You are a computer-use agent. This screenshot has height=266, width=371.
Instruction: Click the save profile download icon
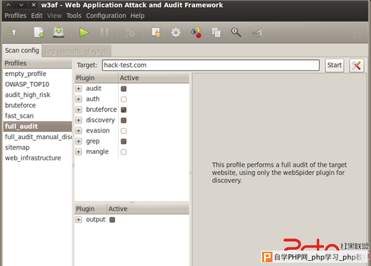tap(59, 32)
